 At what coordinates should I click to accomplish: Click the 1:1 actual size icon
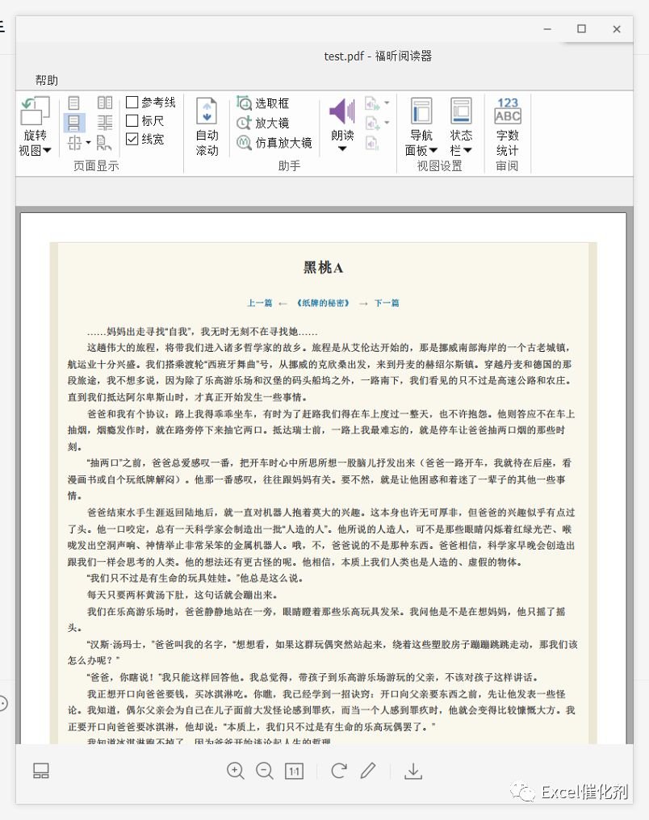pos(294,772)
